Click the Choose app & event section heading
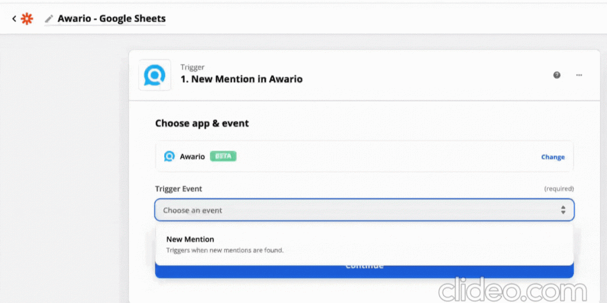This screenshot has width=607, height=303. tap(202, 123)
